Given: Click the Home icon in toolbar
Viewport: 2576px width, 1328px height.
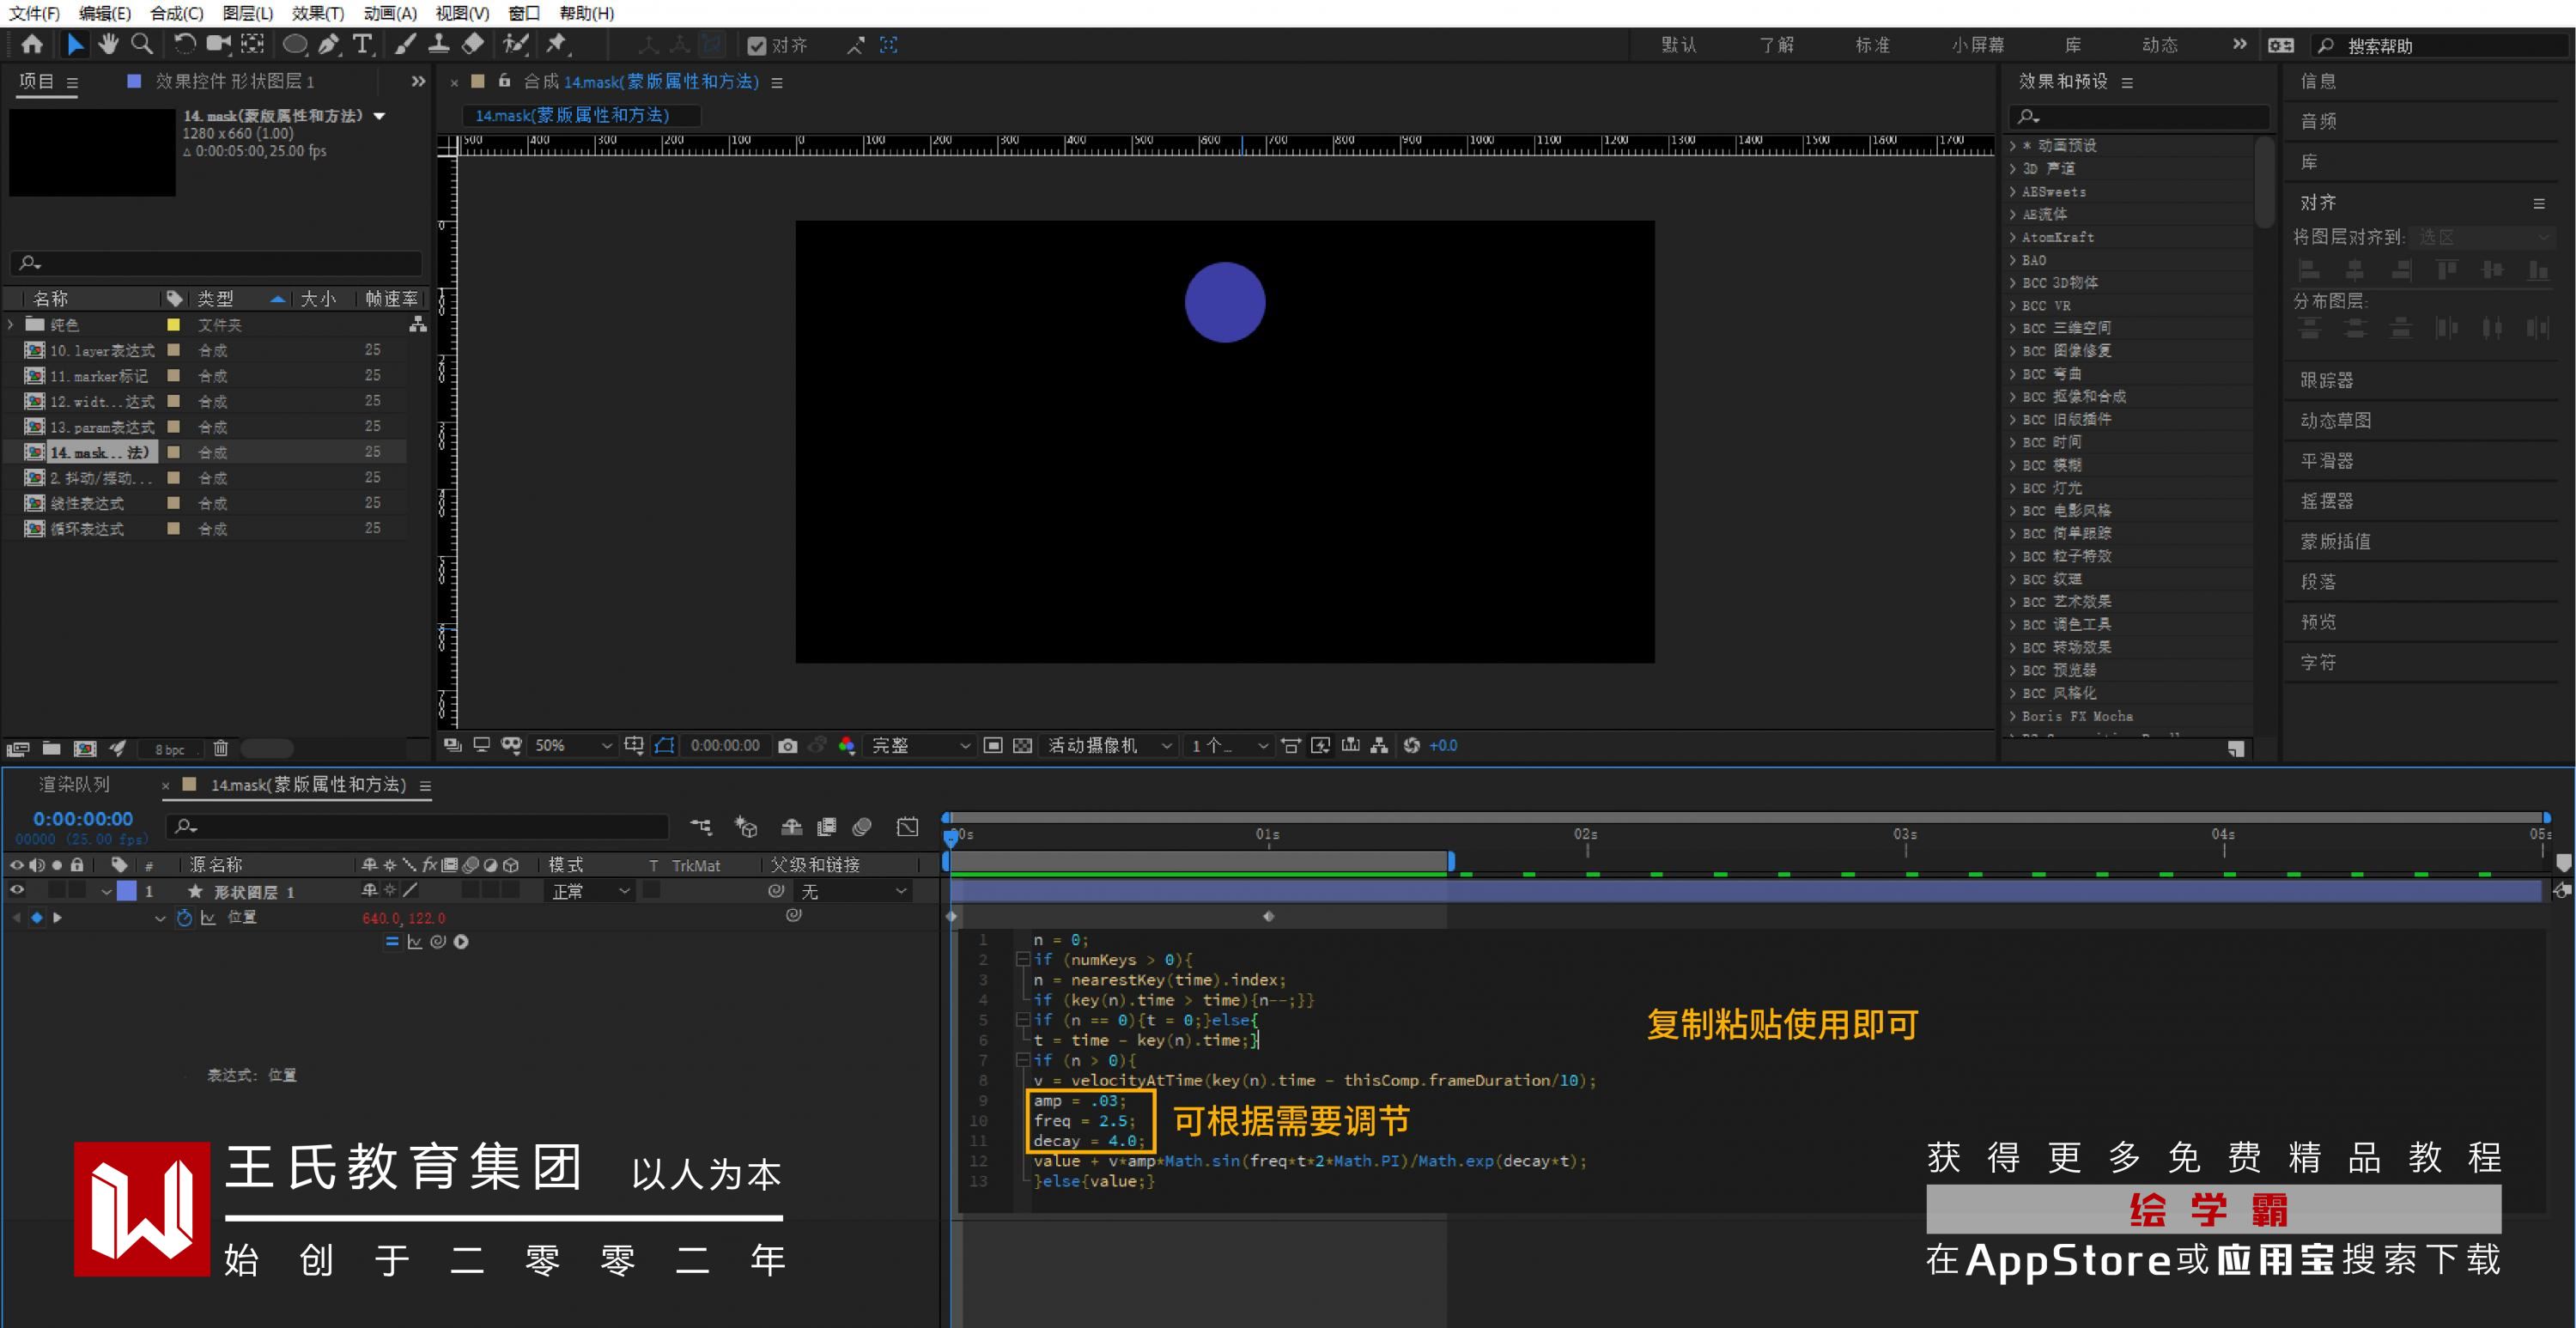Looking at the screenshot, I should tap(32, 44).
